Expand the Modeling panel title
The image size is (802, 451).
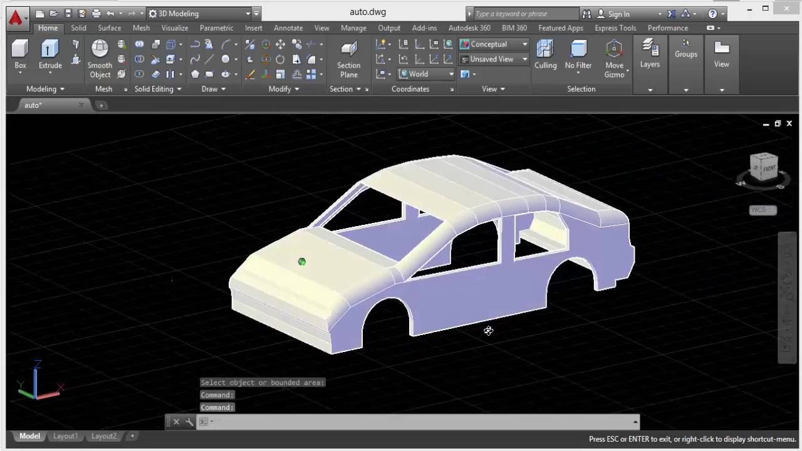click(x=44, y=89)
